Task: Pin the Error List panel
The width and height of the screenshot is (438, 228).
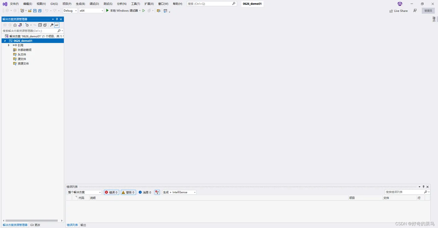Action: click(x=424, y=187)
